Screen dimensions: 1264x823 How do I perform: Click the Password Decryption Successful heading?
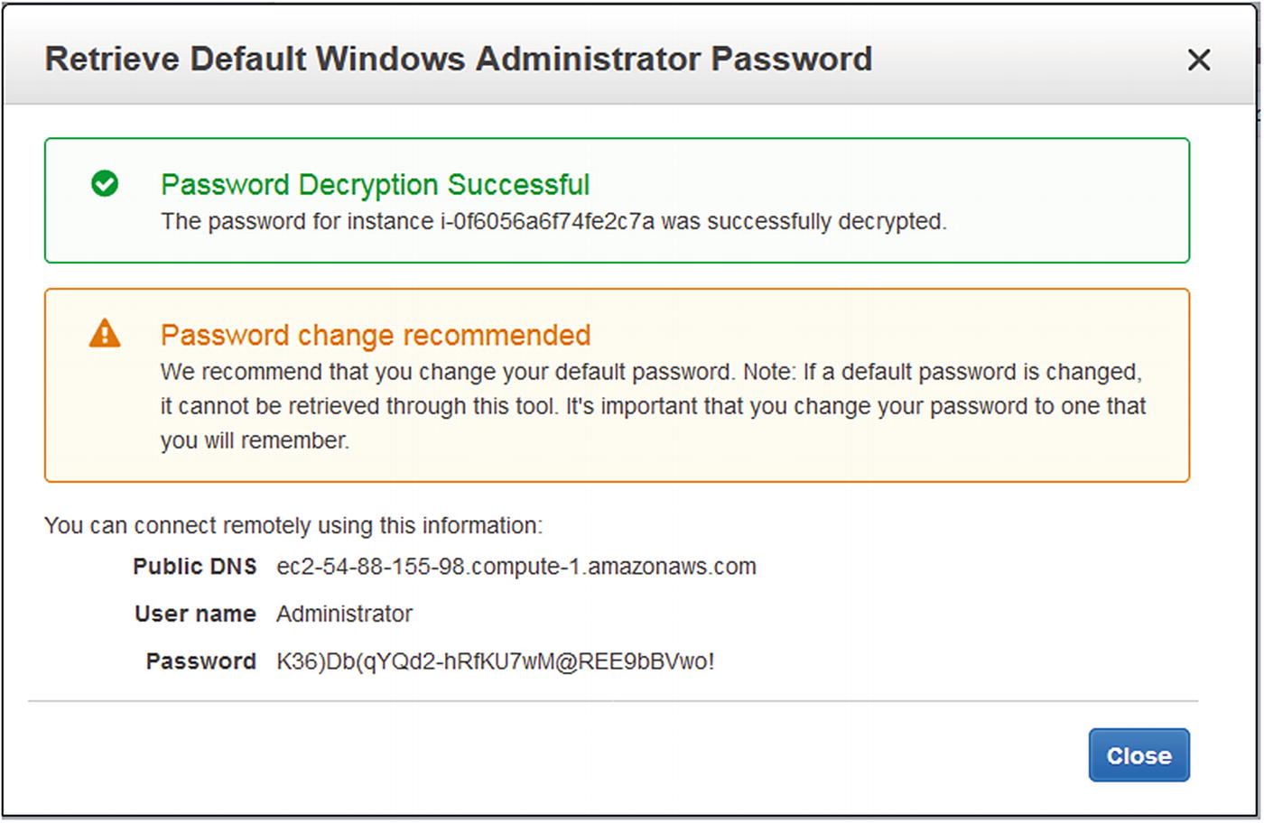point(375,184)
